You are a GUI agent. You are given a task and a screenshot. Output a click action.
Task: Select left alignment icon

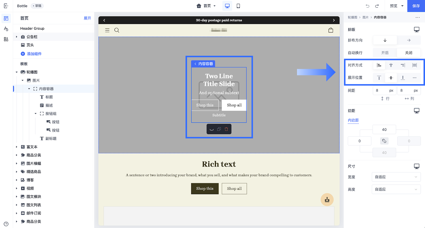379,65
